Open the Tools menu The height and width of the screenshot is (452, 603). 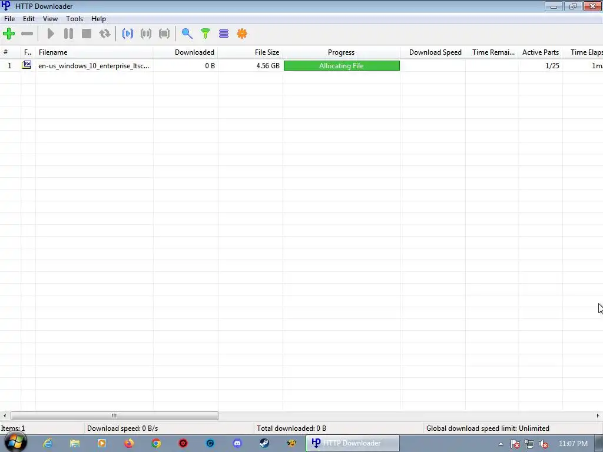tap(74, 19)
